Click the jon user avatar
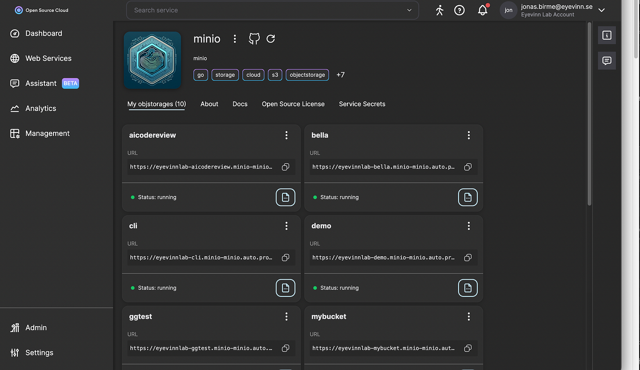 (x=508, y=10)
